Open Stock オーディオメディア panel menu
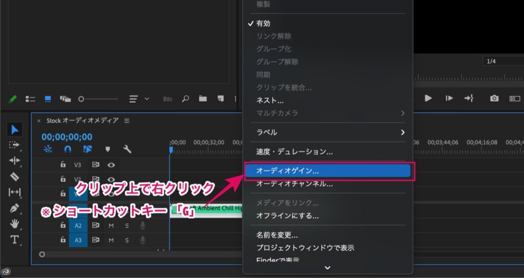 click(x=127, y=121)
